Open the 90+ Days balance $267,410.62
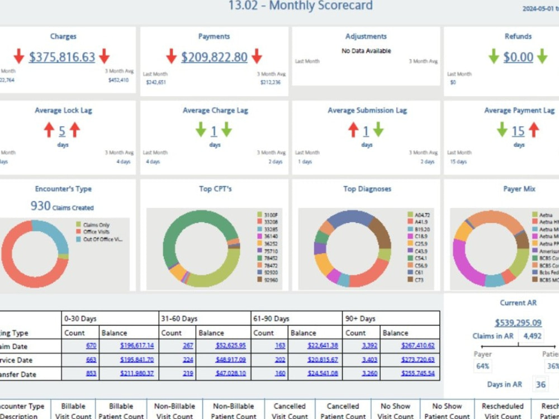Image resolution: width=559 pixels, height=419 pixels. tap(418, 346)
